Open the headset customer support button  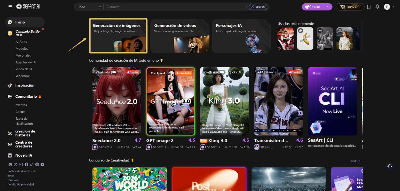click(390, 167)
